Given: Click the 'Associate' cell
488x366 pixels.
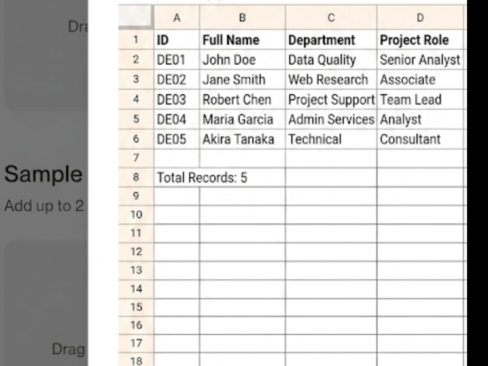Looking at the screenshot, I should (420, 80).
